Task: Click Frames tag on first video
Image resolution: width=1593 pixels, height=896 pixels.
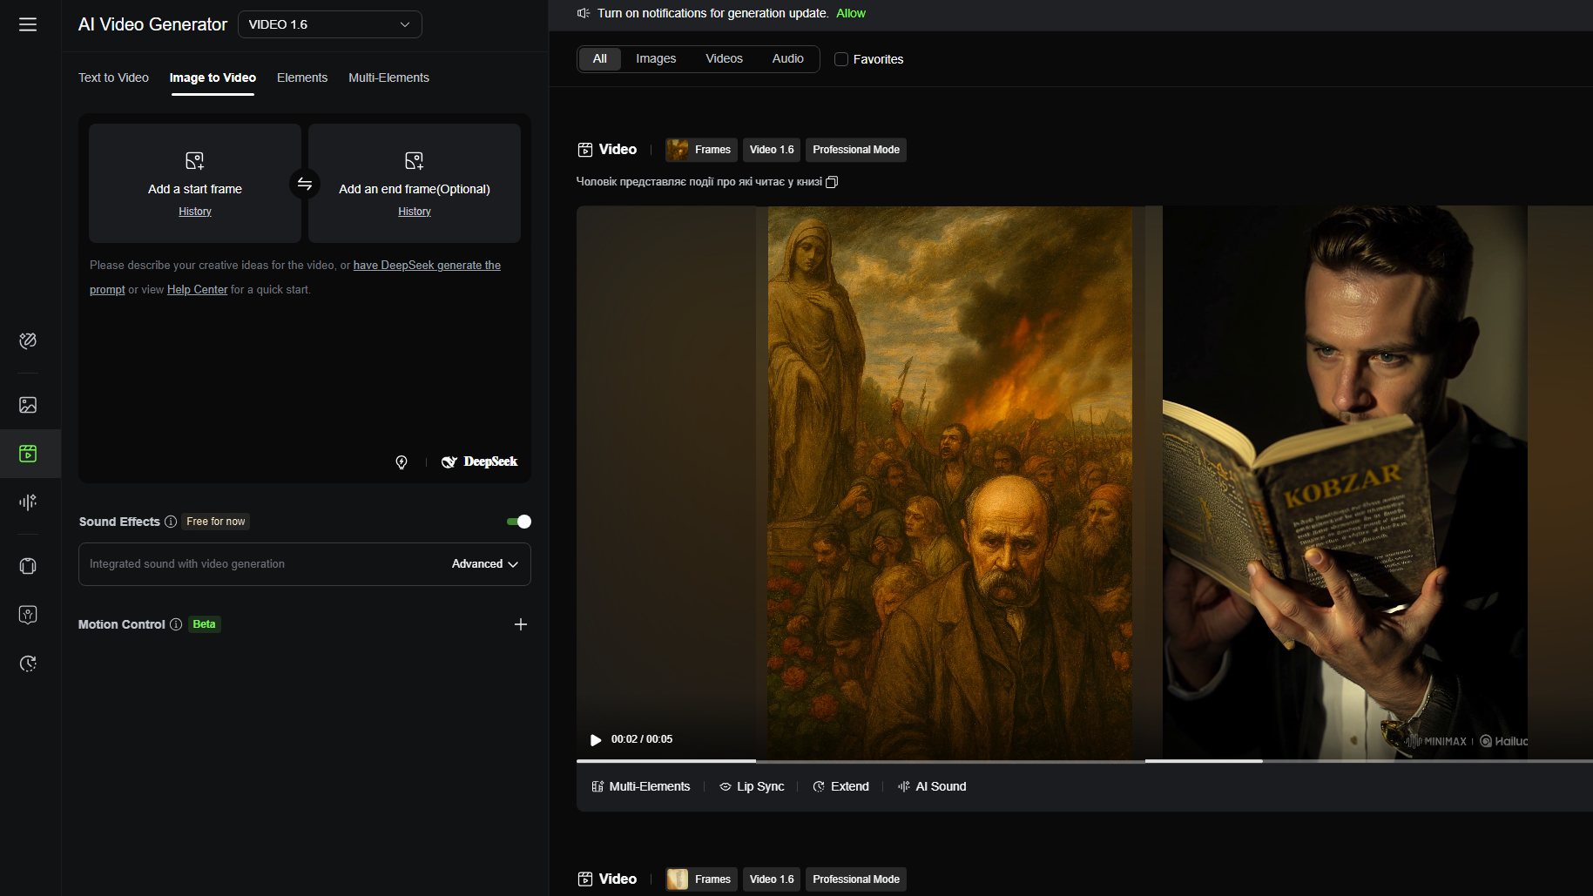Action: (701, 150)
